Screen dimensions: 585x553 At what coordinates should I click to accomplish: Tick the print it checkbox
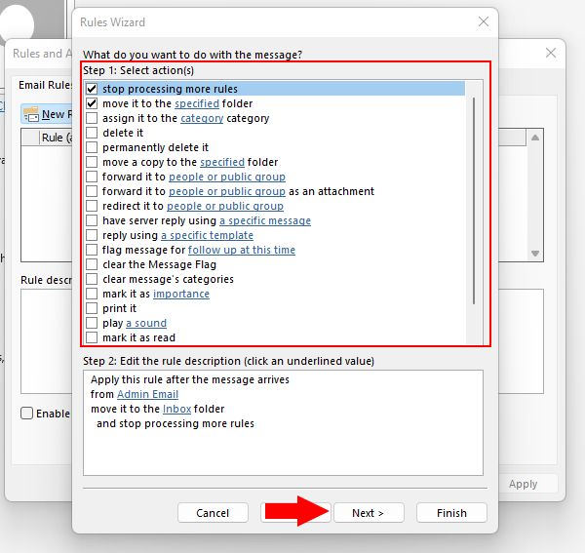click(92, 308)
